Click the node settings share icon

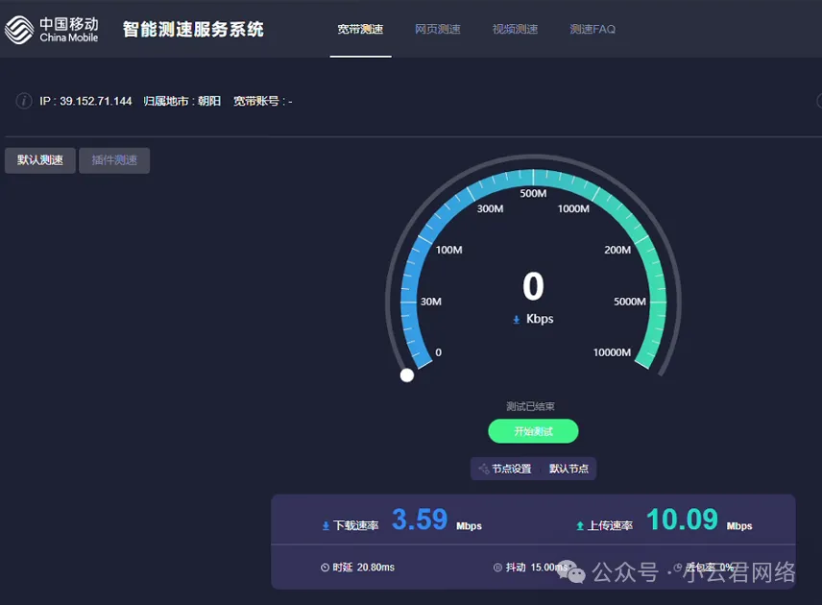click(483, 469)
